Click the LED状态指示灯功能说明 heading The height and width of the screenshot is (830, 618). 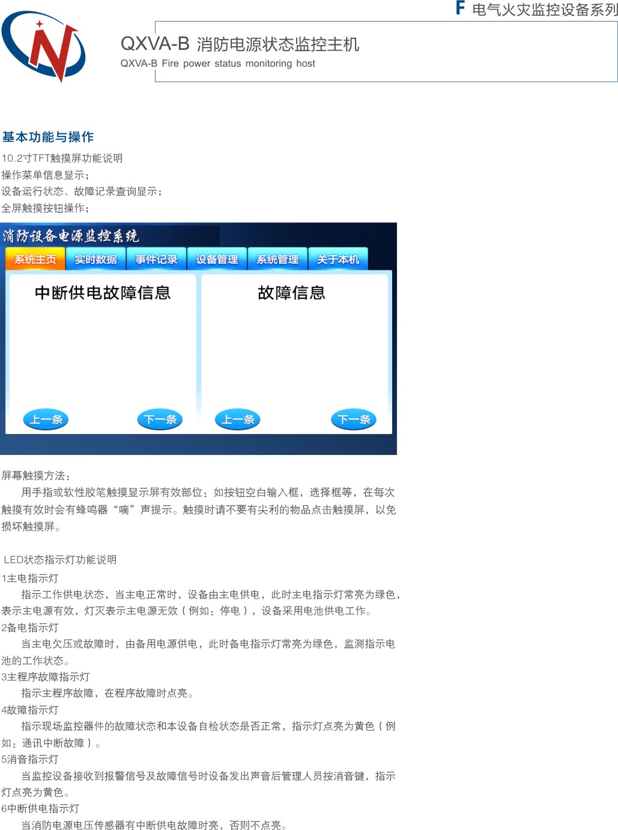(60, 560)
